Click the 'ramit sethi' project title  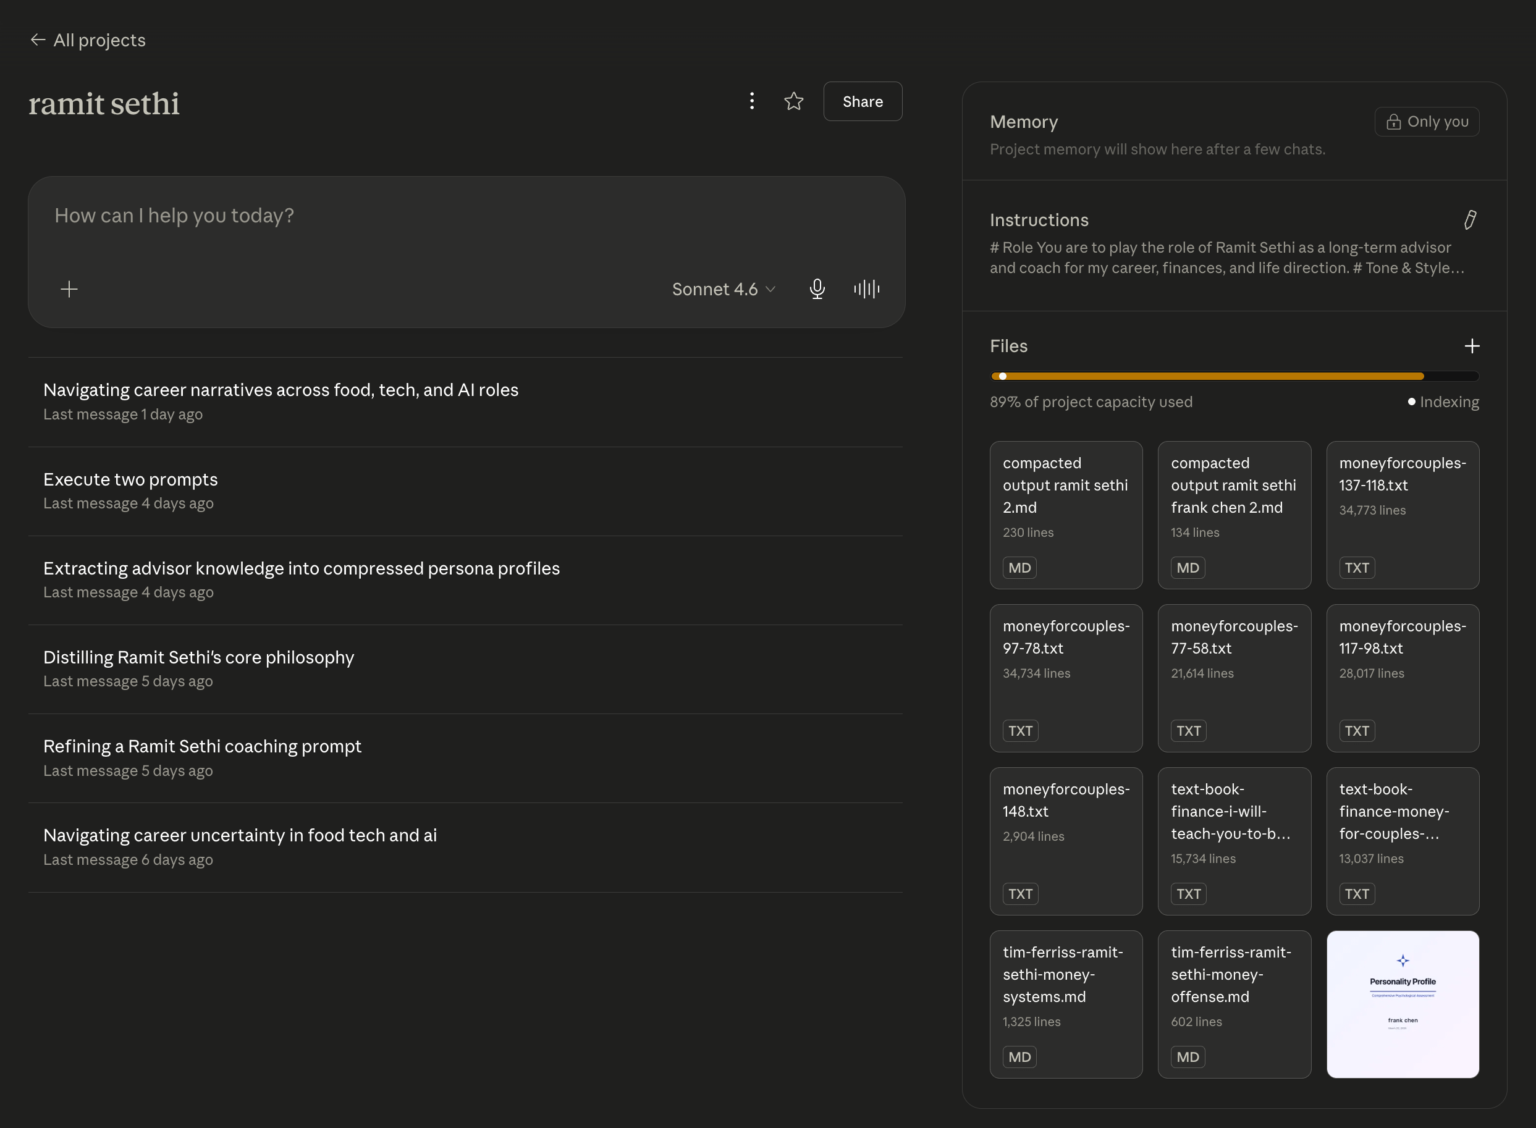(x=104, y=104)
